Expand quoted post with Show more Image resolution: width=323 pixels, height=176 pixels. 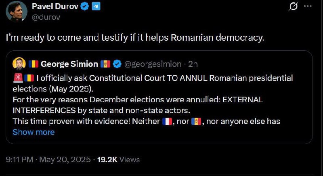34,132
